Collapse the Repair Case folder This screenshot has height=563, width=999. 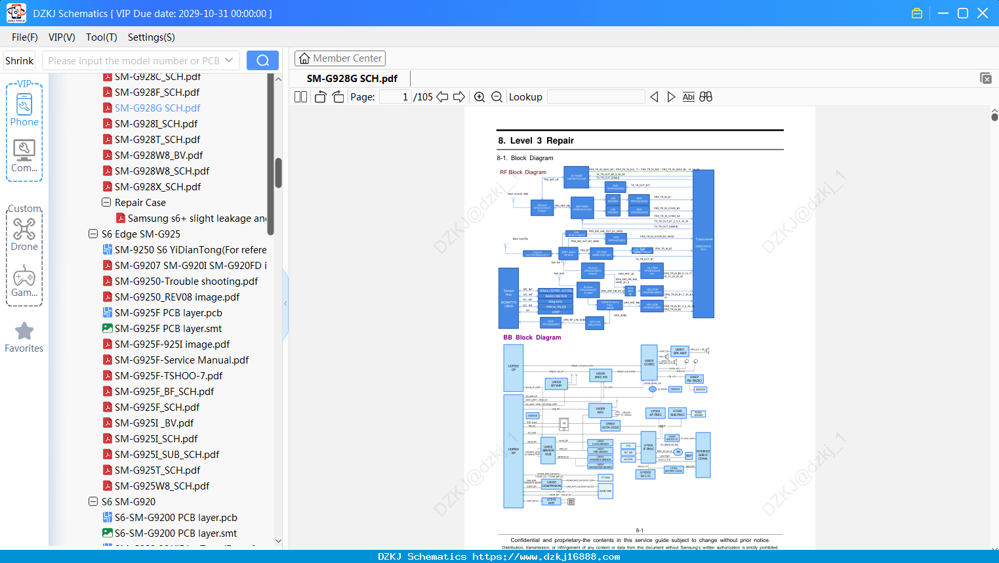pyautogui.click(x=106, y=203)
